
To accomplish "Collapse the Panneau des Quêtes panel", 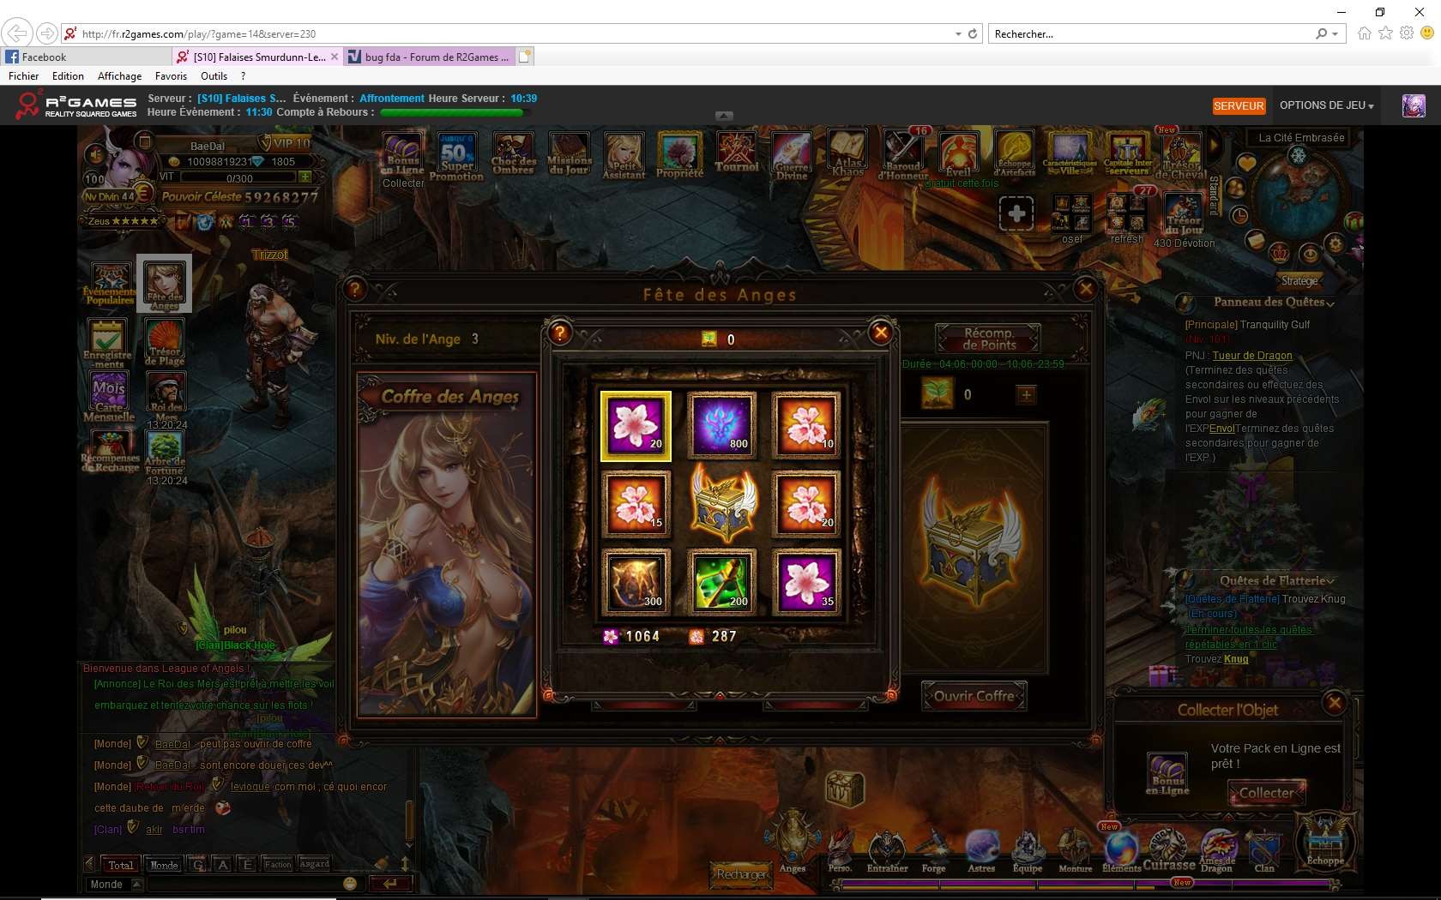I will point(1330,303).
